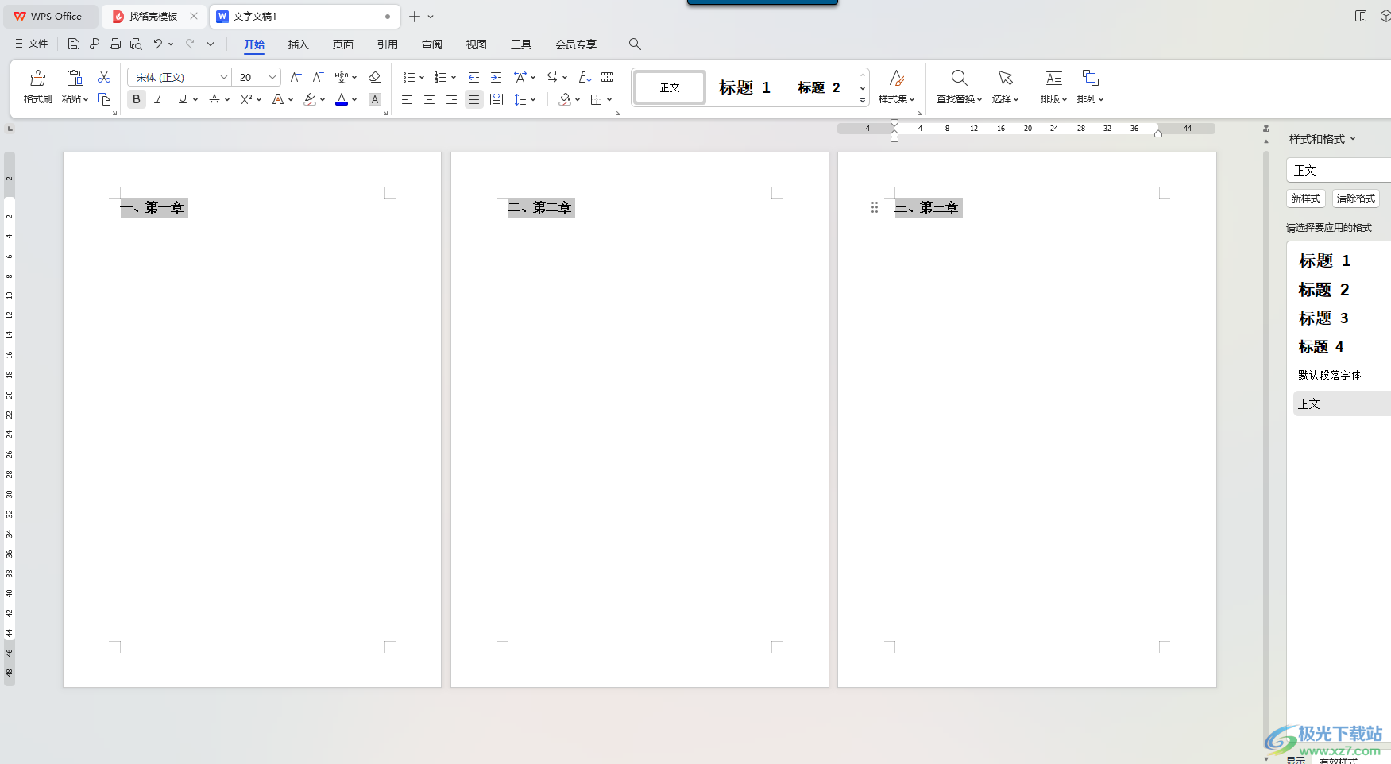Screen dimensions: 1391x764
Task: Toggle Underline formatting
Action: tap(183, 99)
